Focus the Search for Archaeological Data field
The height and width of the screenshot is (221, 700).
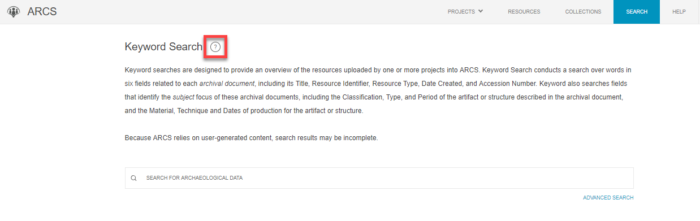coord(379,178)
